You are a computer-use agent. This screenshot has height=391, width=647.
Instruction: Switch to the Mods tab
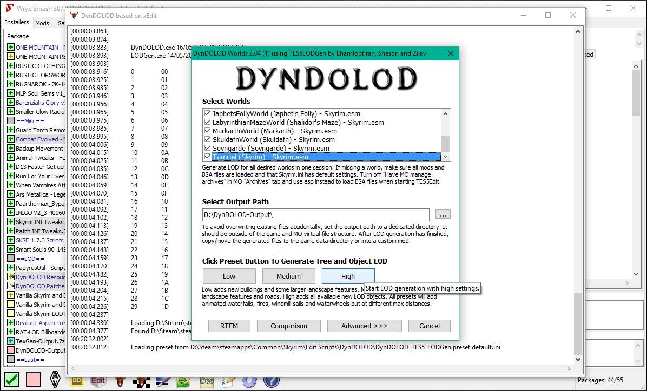[42, 23]
